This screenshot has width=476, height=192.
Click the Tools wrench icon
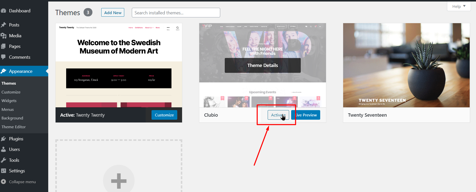click(x=4, y=160)
